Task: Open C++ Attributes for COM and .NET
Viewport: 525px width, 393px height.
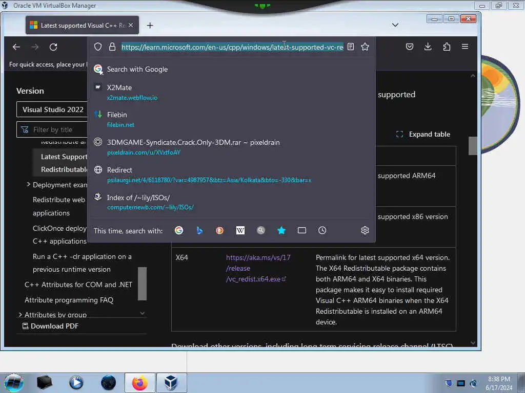Action: coord(78,285)
